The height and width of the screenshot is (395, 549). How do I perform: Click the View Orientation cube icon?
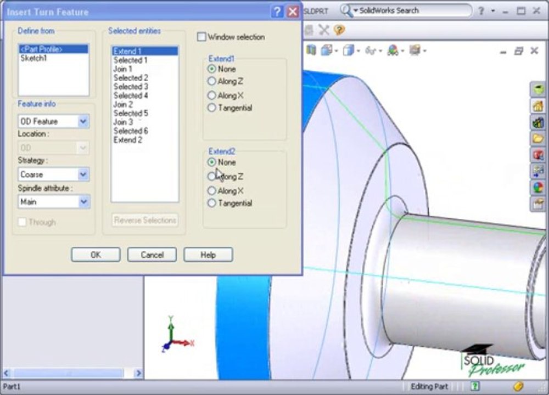(x=327, y=50)
